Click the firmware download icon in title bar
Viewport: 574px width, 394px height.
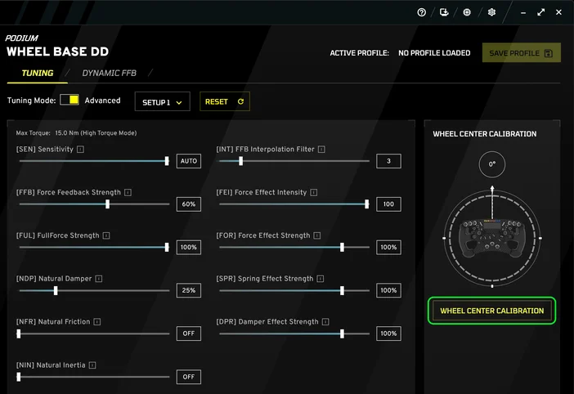[444, 12]
